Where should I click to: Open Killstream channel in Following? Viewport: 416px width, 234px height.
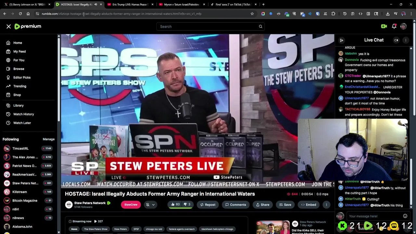click(x=19, y=192)
